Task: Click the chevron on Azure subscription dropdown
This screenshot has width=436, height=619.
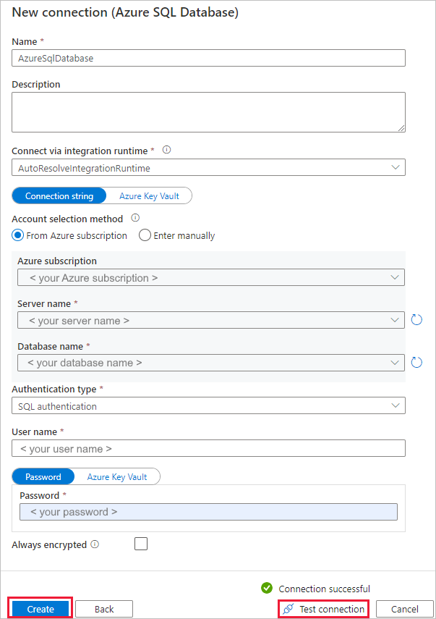Action: (x=395, y=277)
